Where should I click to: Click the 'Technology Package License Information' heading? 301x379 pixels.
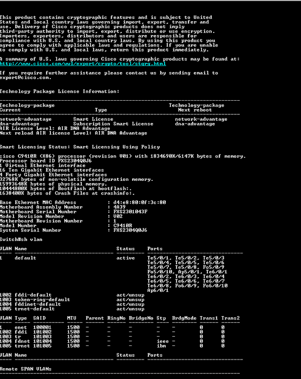coord(60,92)
